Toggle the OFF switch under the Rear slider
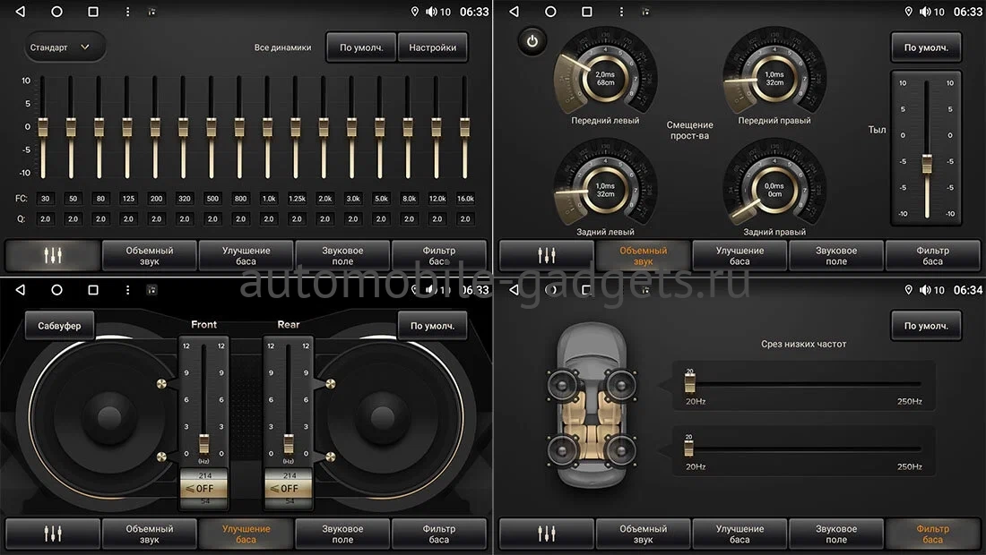This screenshot has height=555, width=986. 289,489
